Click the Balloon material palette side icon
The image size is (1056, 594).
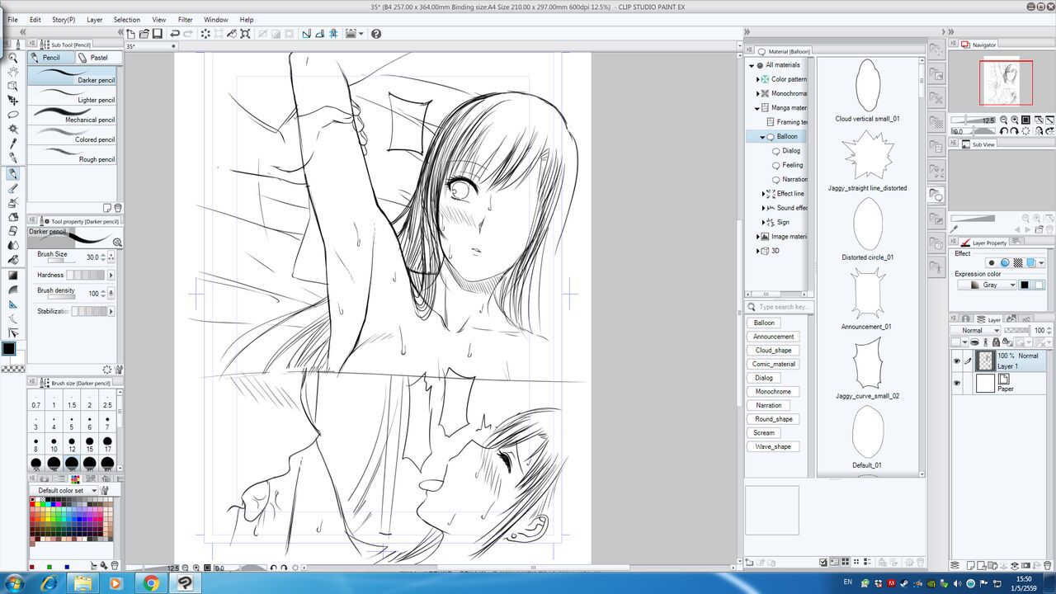(x=936, y=196)
